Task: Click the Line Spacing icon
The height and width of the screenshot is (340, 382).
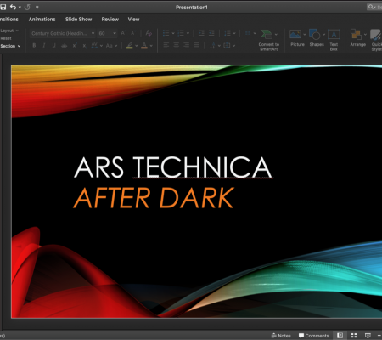Action: pos(228,33)
